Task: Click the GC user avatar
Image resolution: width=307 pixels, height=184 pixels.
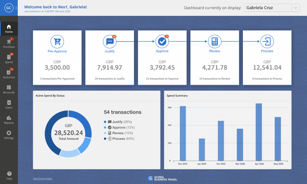Action: pos(9,8)
